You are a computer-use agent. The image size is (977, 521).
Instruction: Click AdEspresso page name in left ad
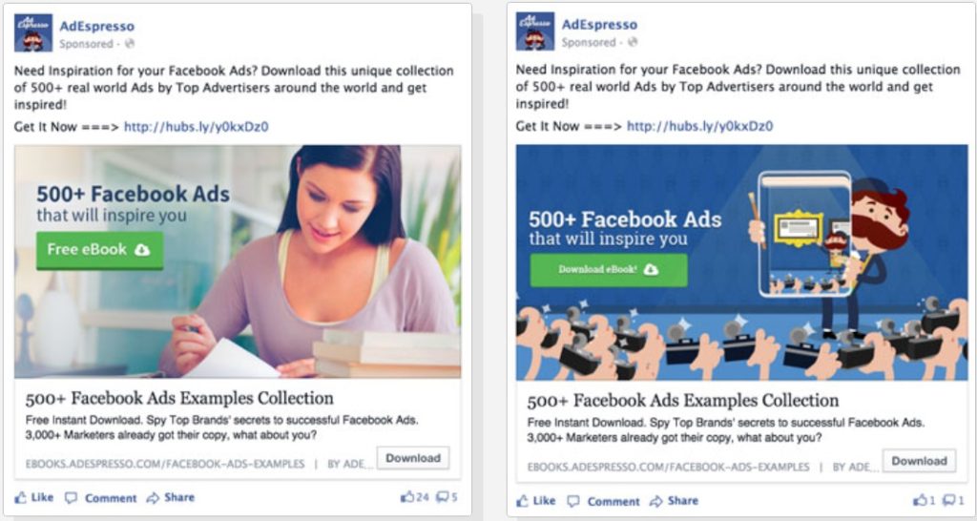[x=97, y=26]
